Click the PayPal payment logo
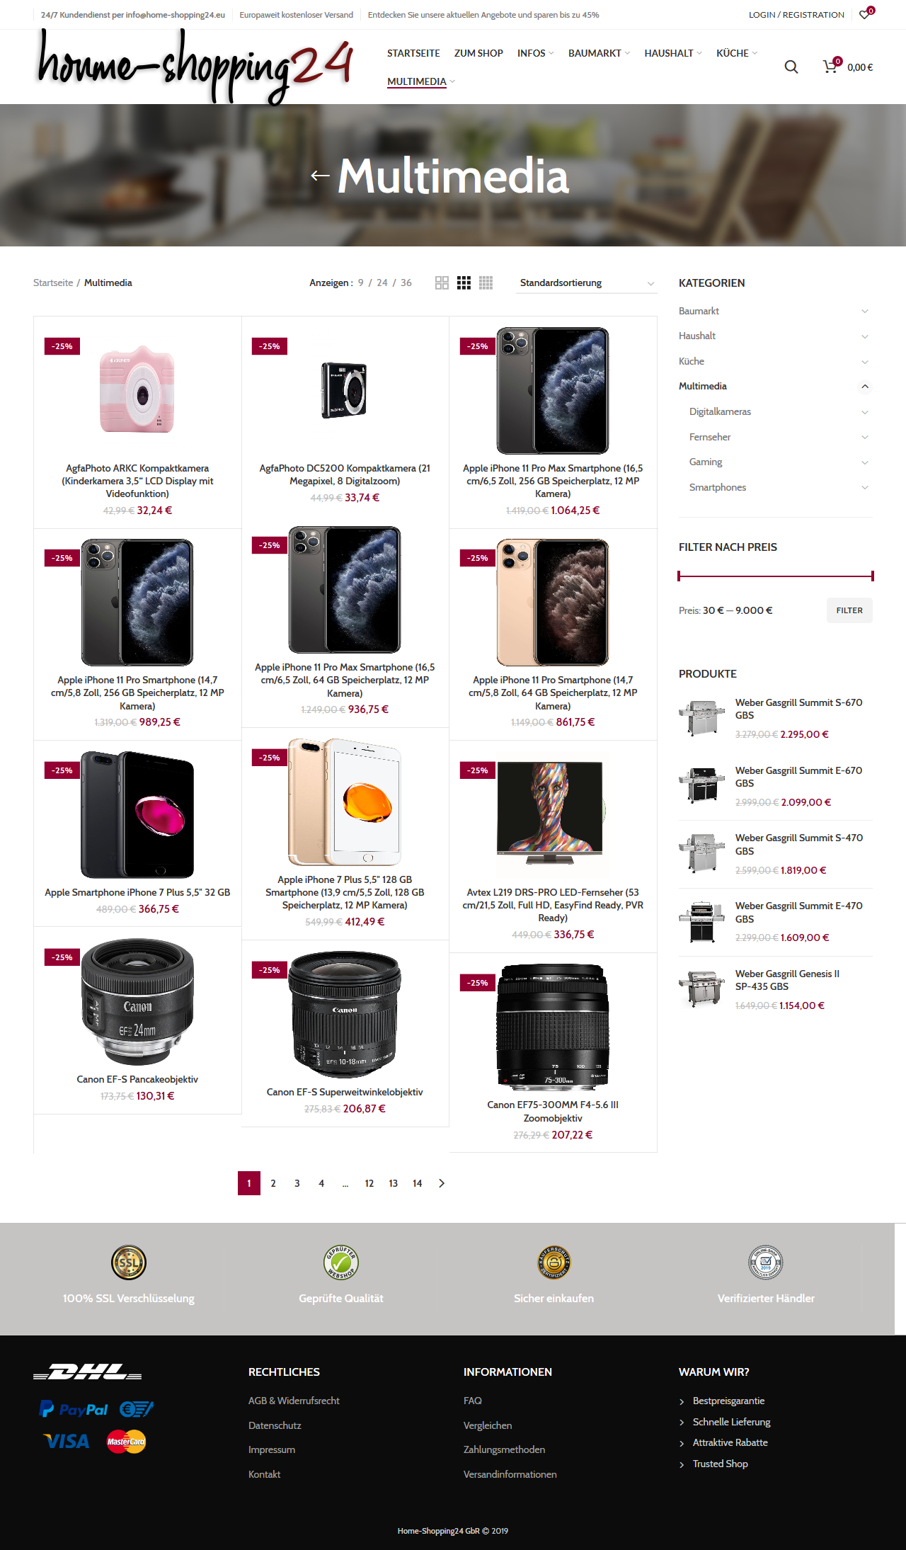 tap(74, 1409)
